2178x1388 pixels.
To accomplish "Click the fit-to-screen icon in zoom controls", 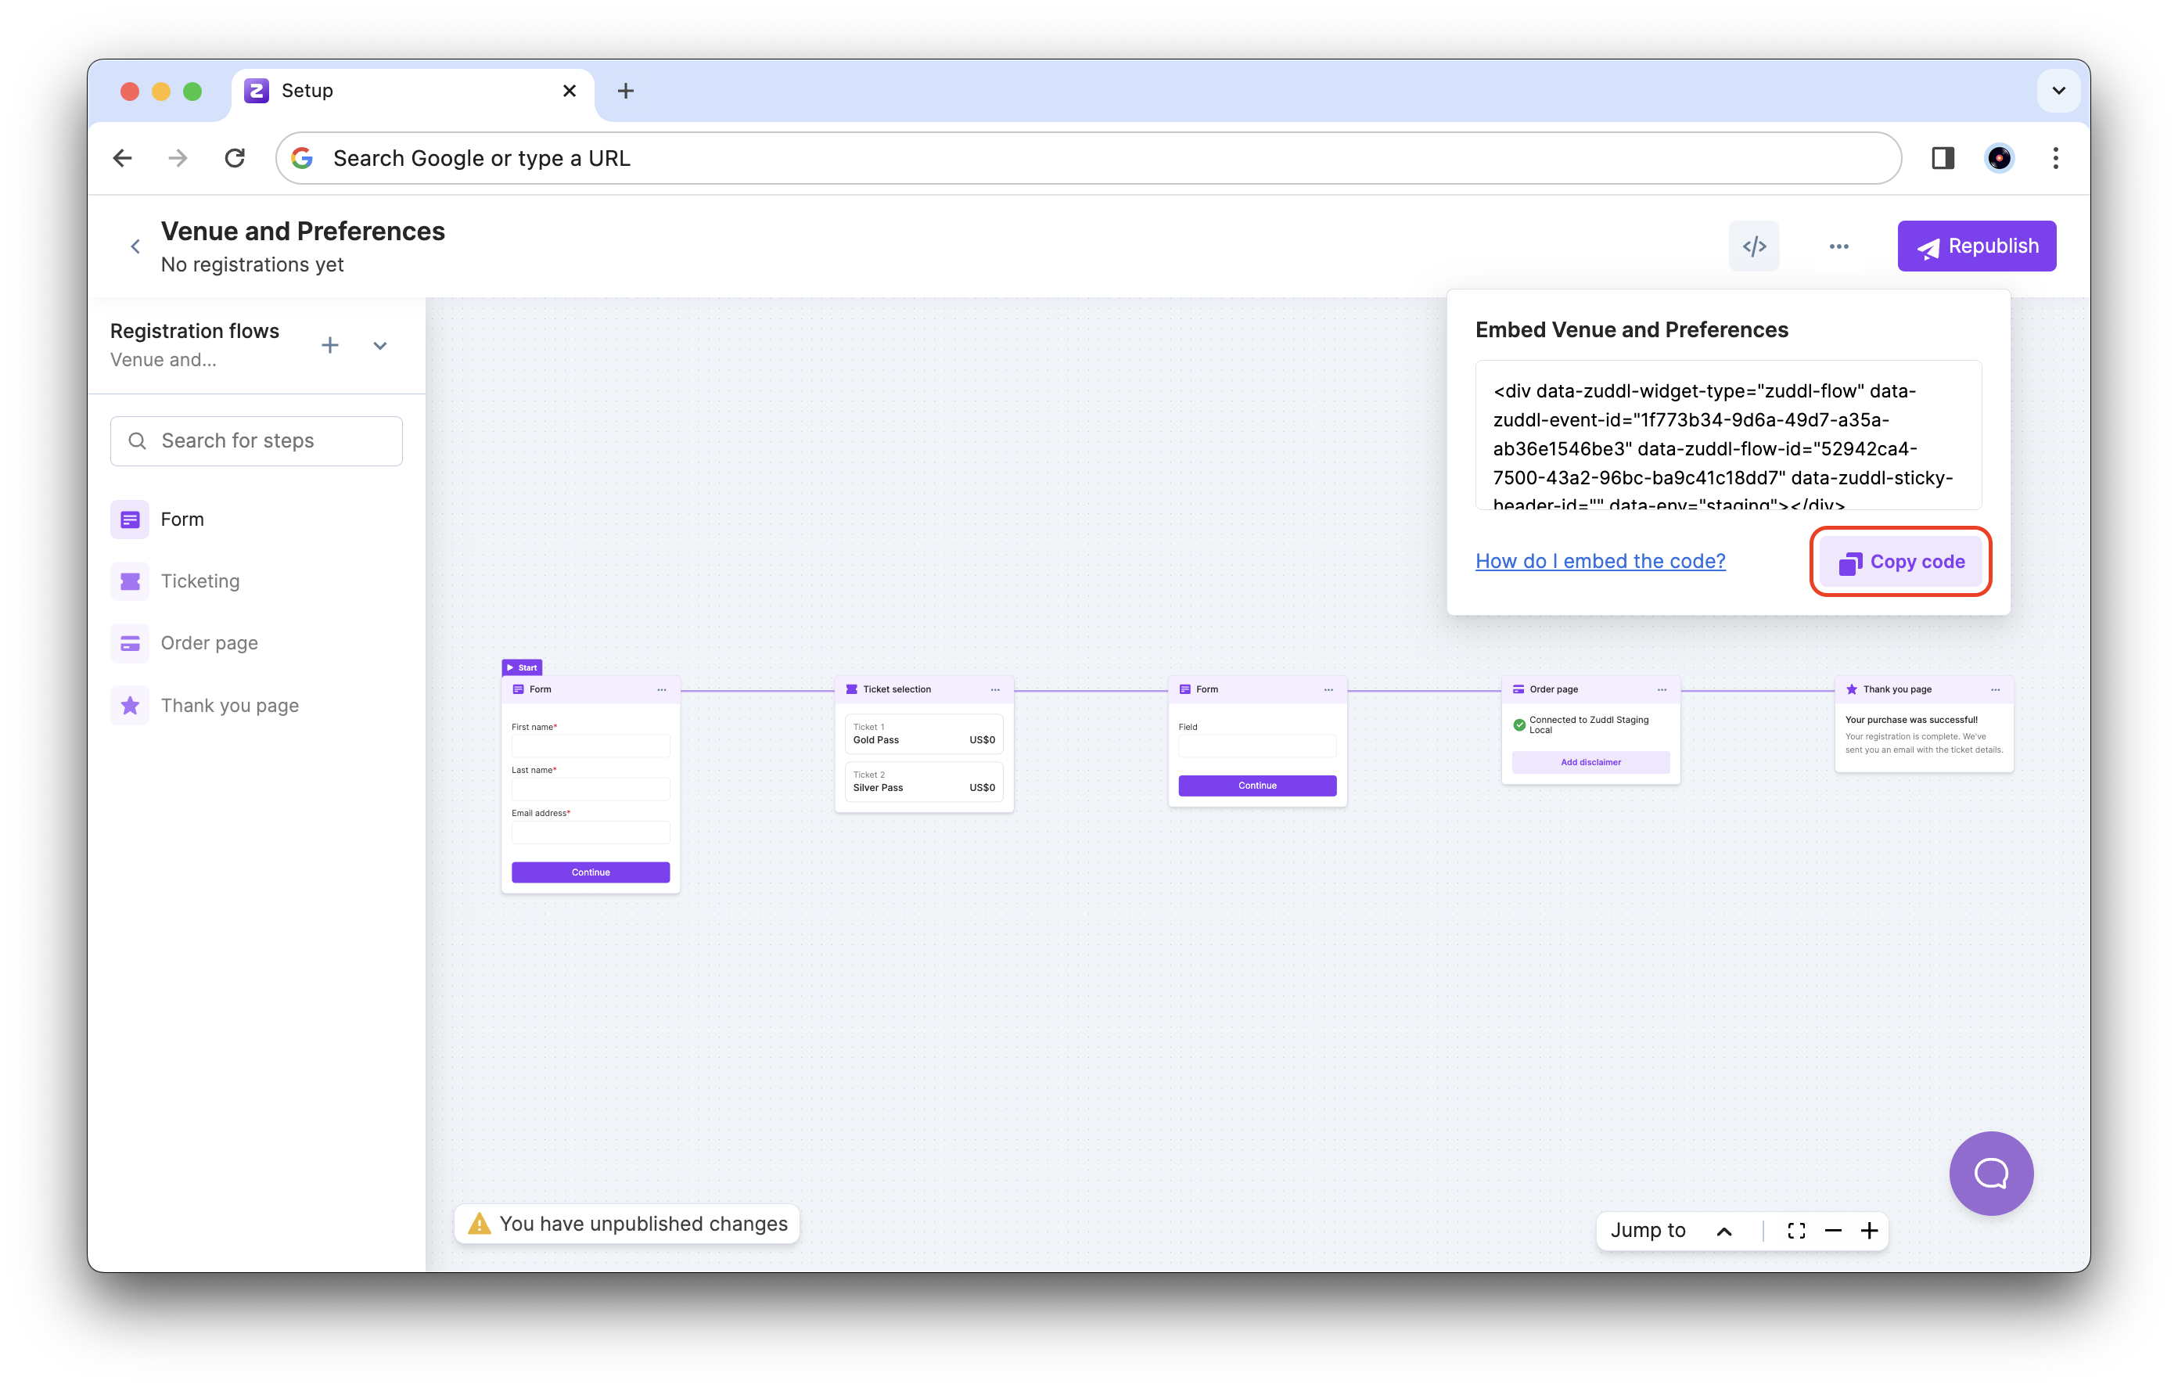I will coord(1795,1231).
